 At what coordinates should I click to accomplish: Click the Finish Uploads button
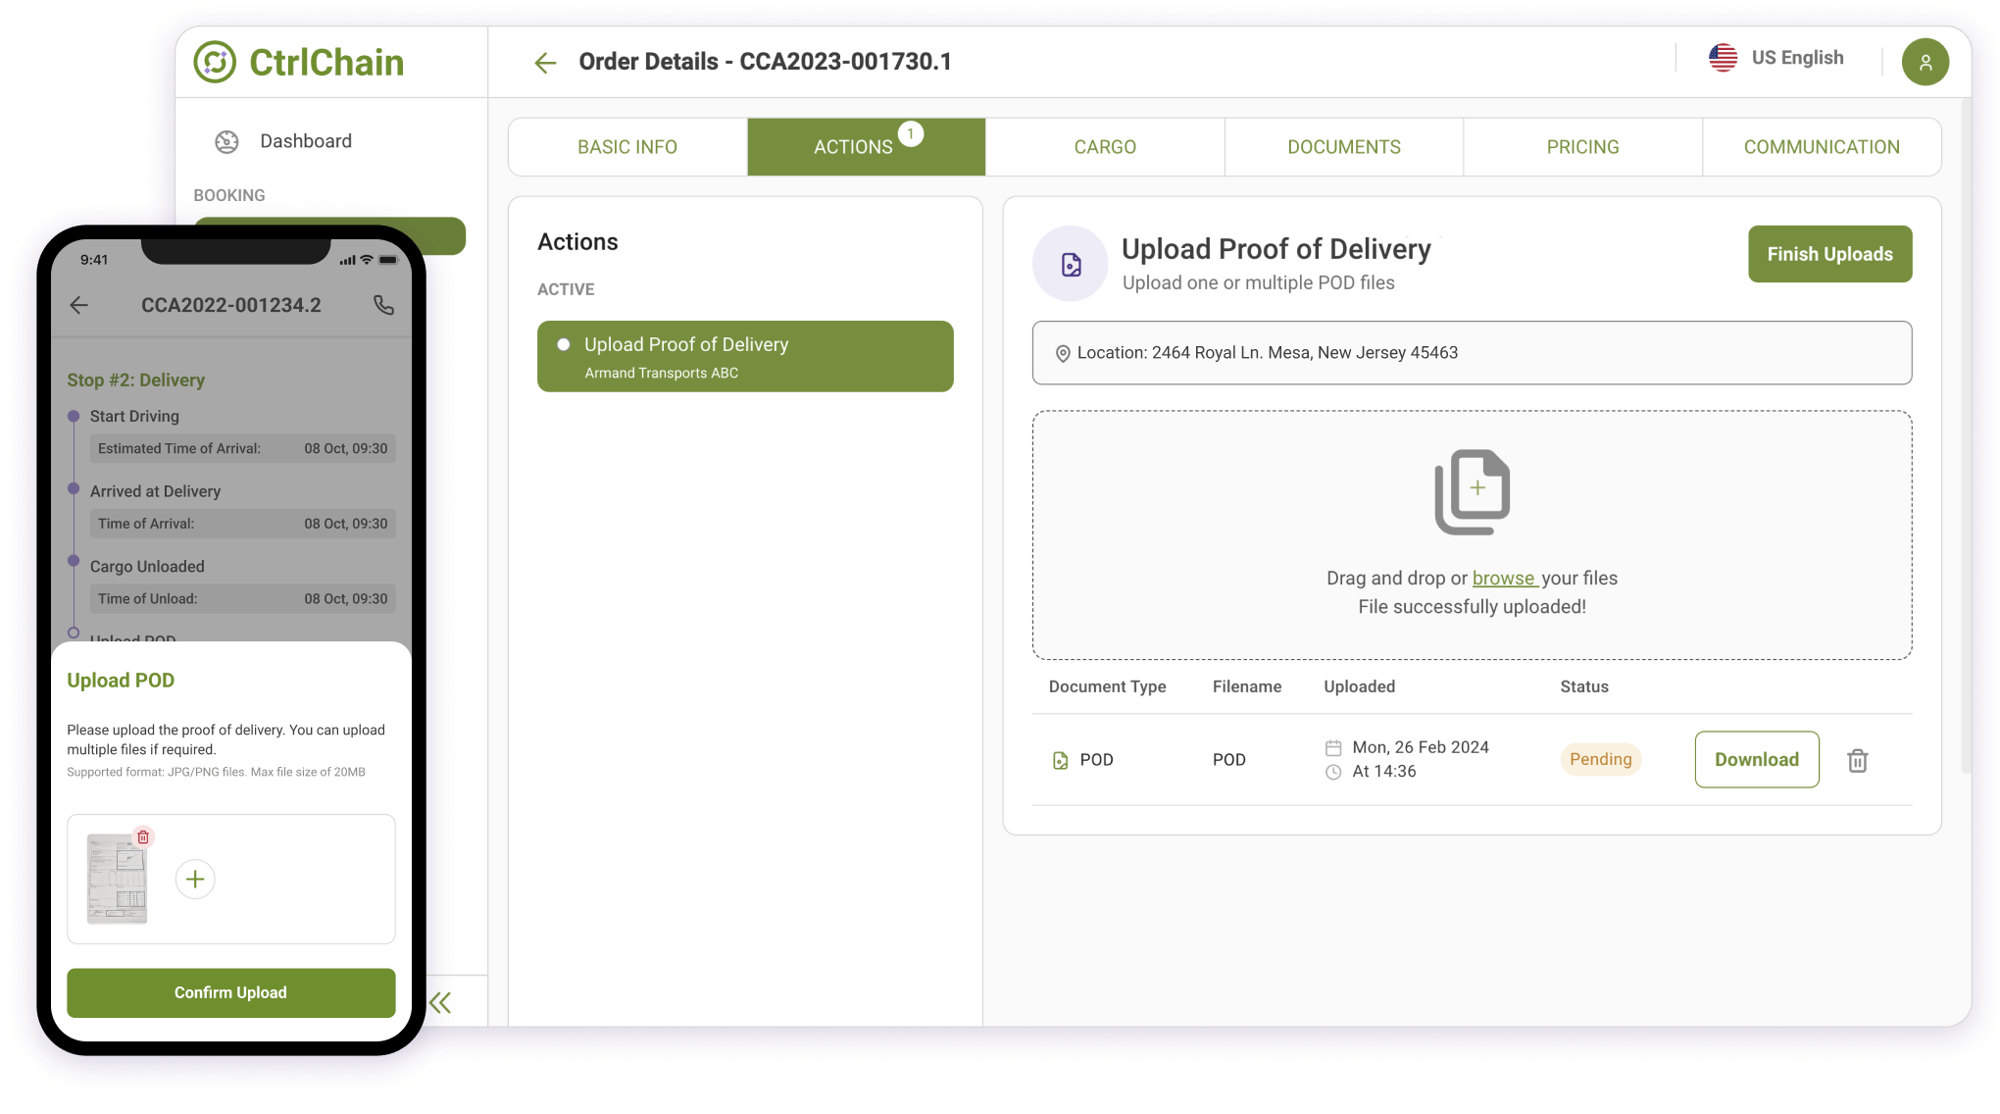1829,254
